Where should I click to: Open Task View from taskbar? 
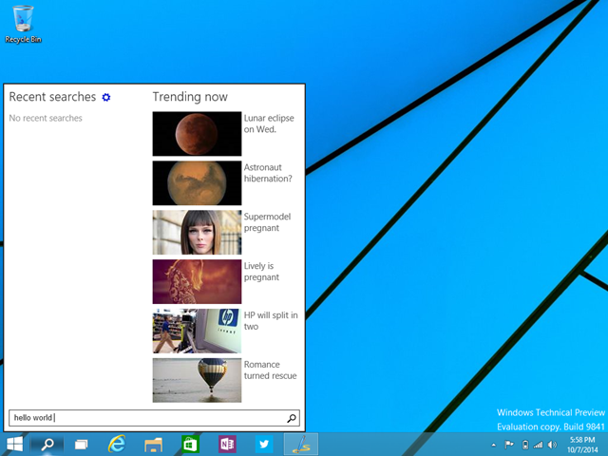click(82, 444)
